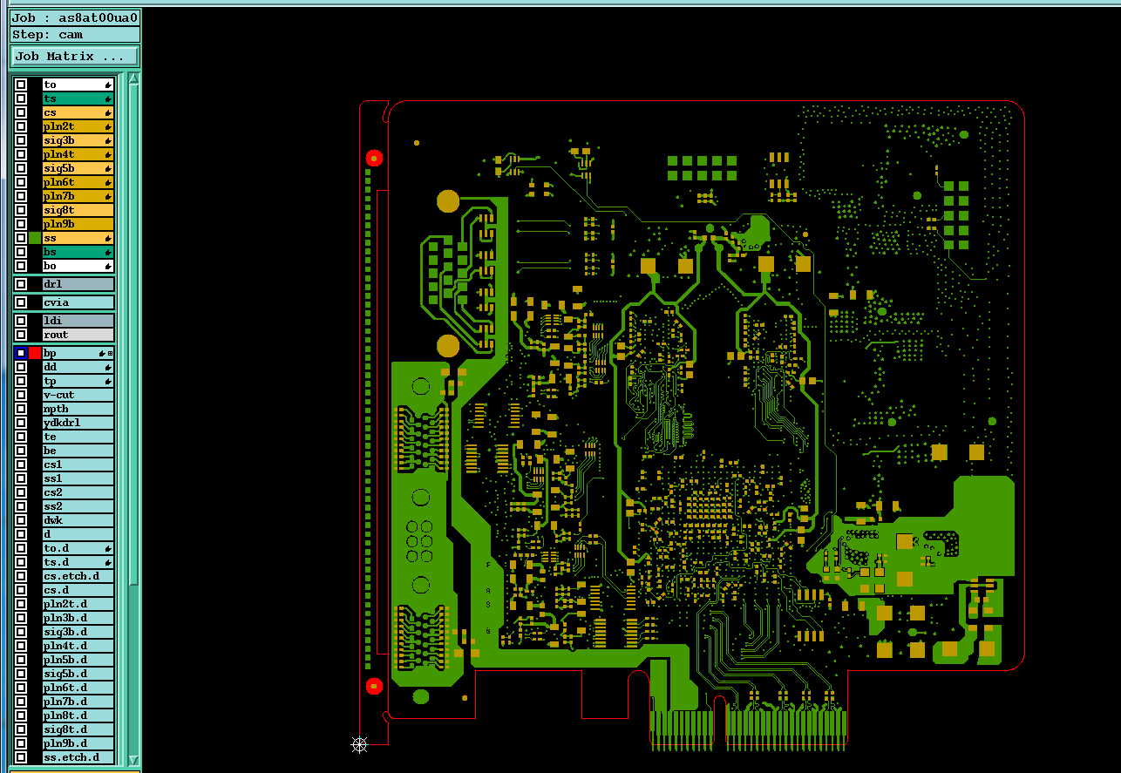Select layer name sig8t

(x=78, y=210)
